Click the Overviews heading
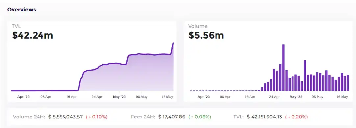This screenshot has width=356, height=128. 22,10
